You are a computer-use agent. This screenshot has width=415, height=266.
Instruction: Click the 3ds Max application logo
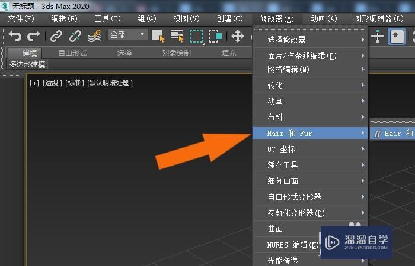point(5,6)
